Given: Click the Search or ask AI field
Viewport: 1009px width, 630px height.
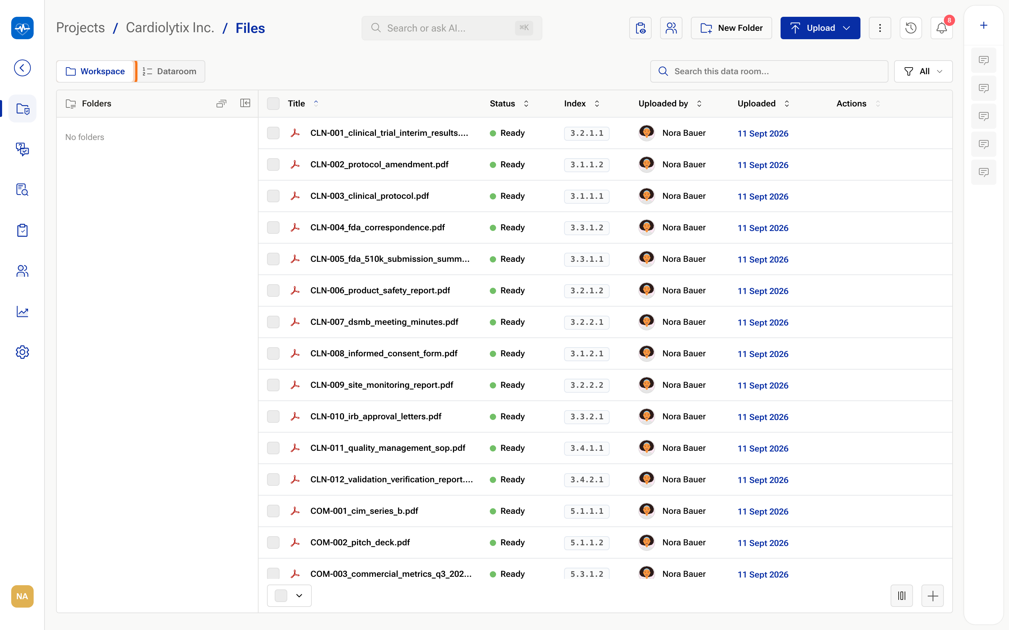Looking at the screenshot, I should point(452,28).
